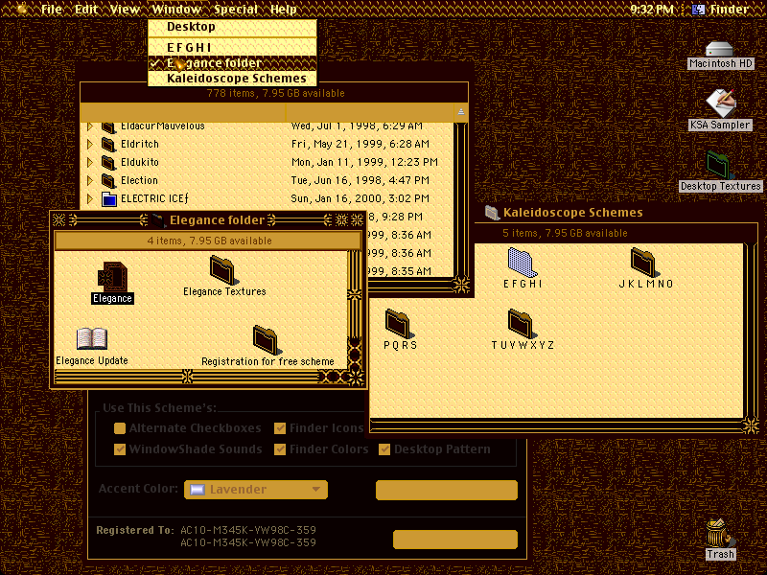Open the Help menu
Screen dimensions: 767x575
coord(283,10)
